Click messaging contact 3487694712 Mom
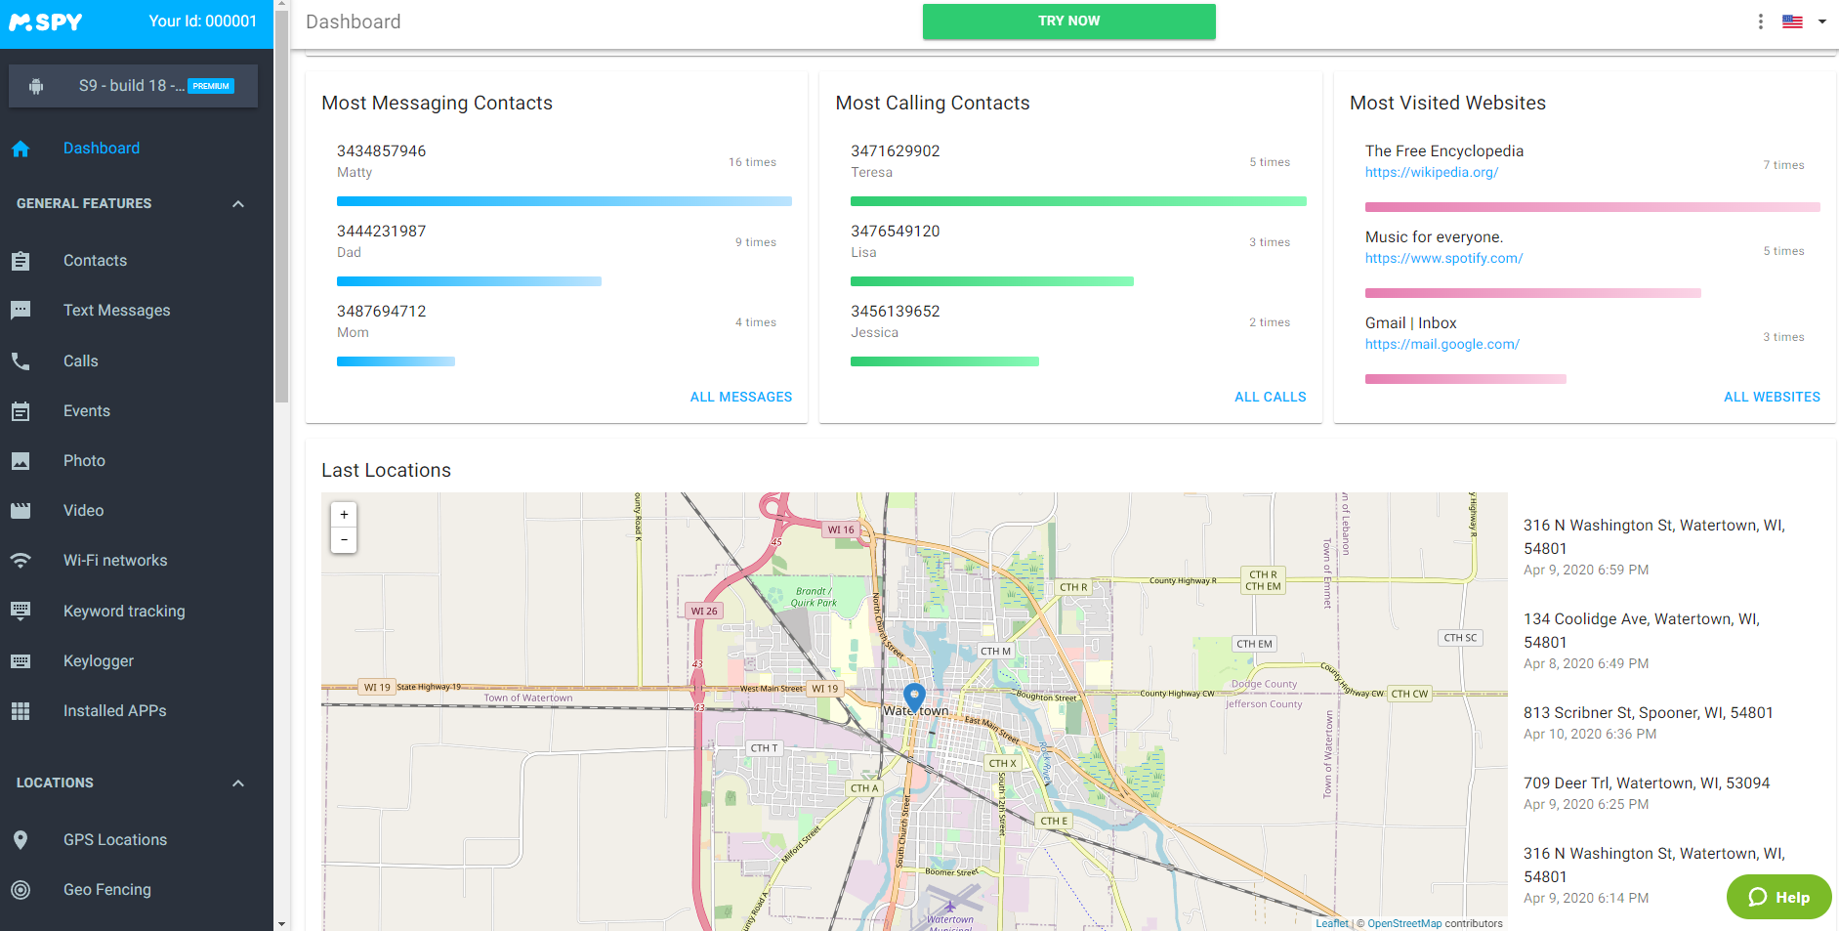1839x931 pixels. (x=382, y=321)
